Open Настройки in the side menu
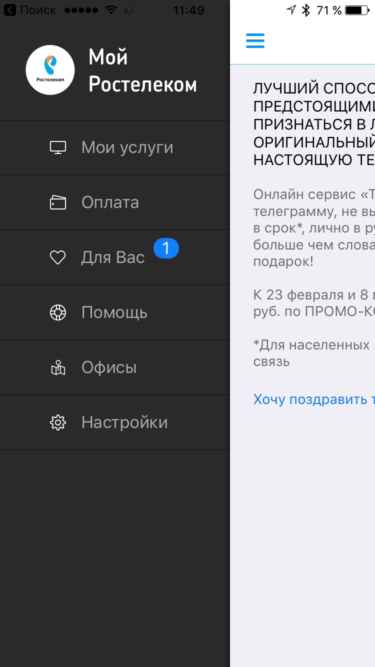375x667 pixels. coord(124,422)
